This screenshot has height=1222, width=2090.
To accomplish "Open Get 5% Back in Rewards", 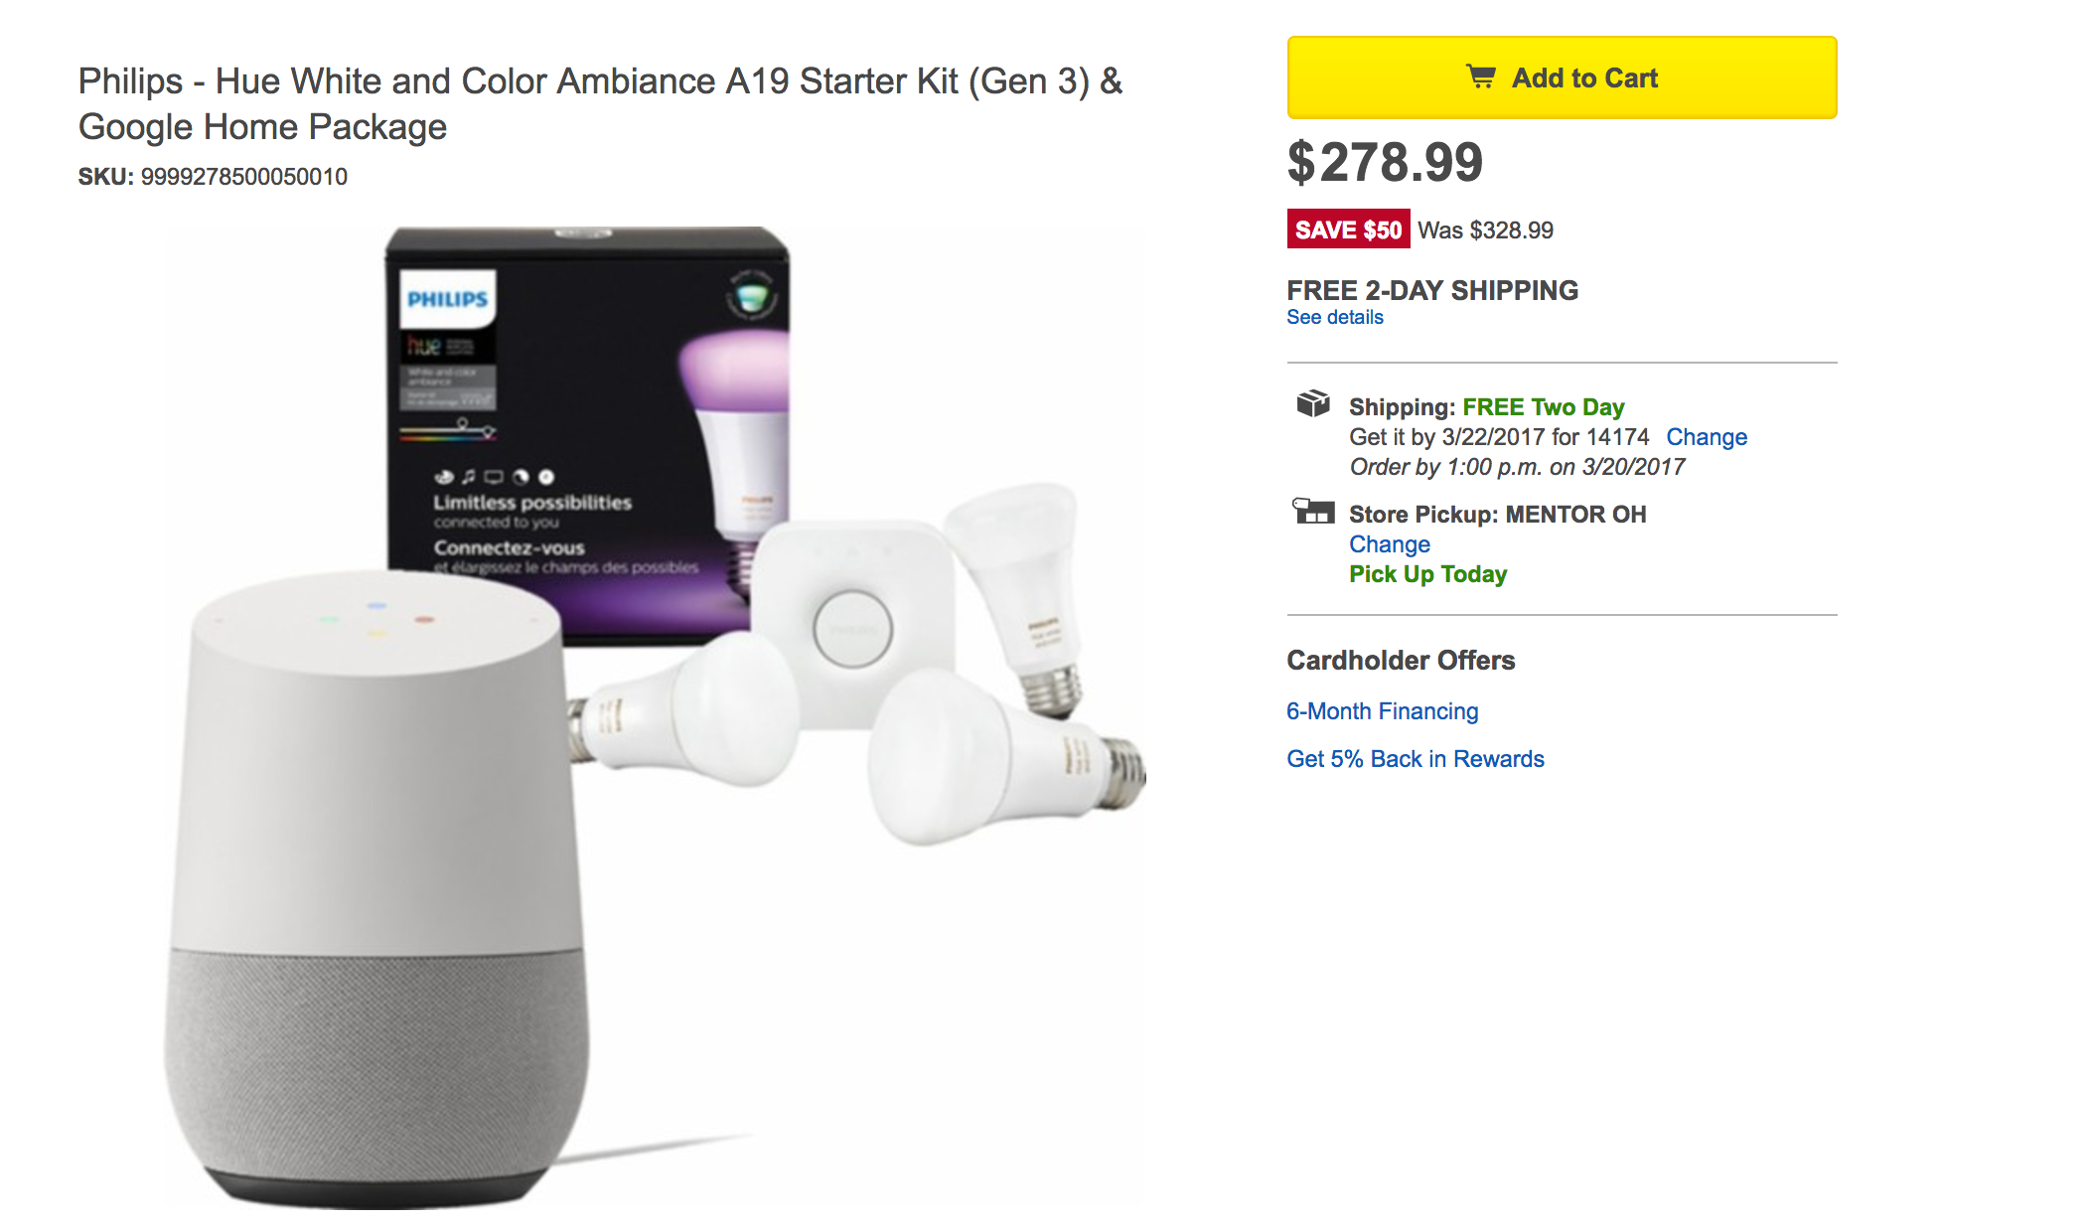I will (x=1415, y=758).
